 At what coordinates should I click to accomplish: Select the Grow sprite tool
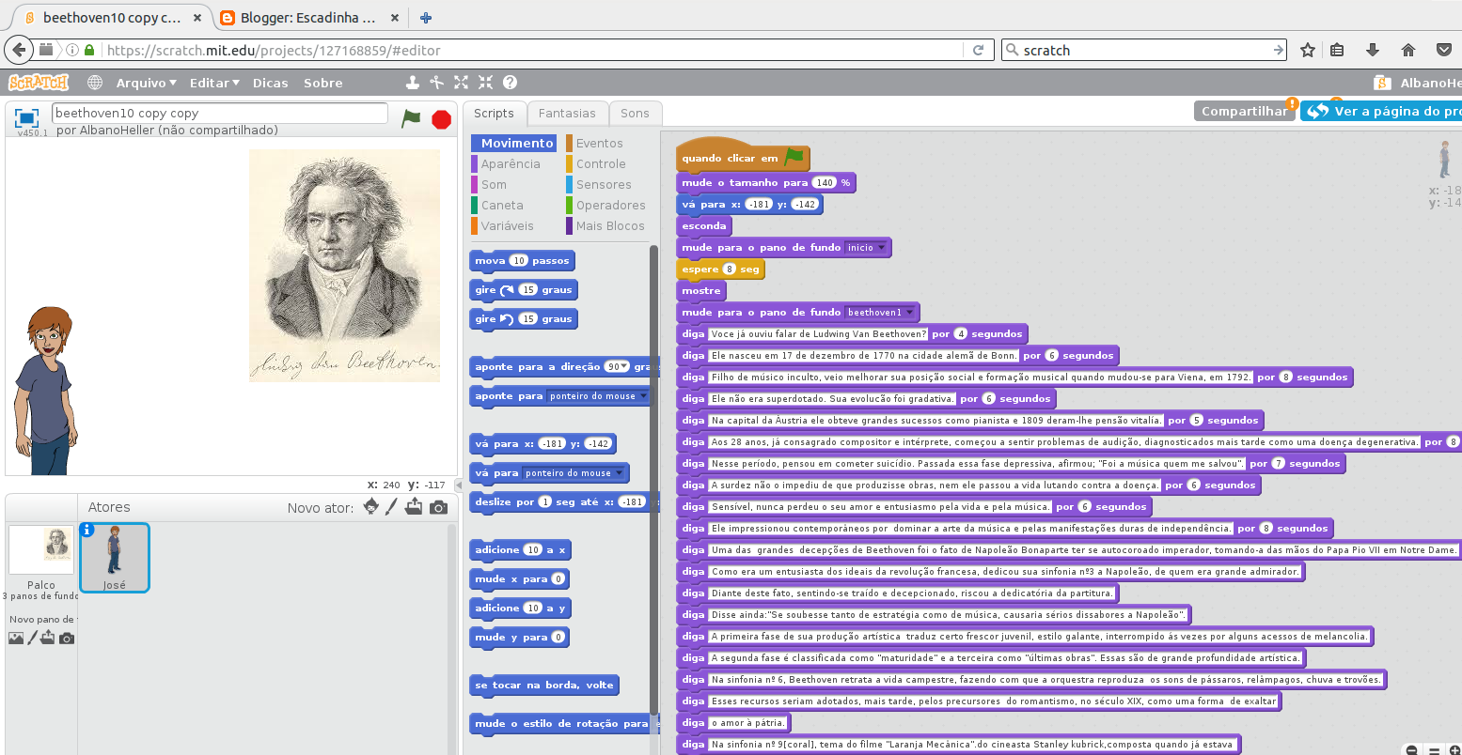coord(461,83)
